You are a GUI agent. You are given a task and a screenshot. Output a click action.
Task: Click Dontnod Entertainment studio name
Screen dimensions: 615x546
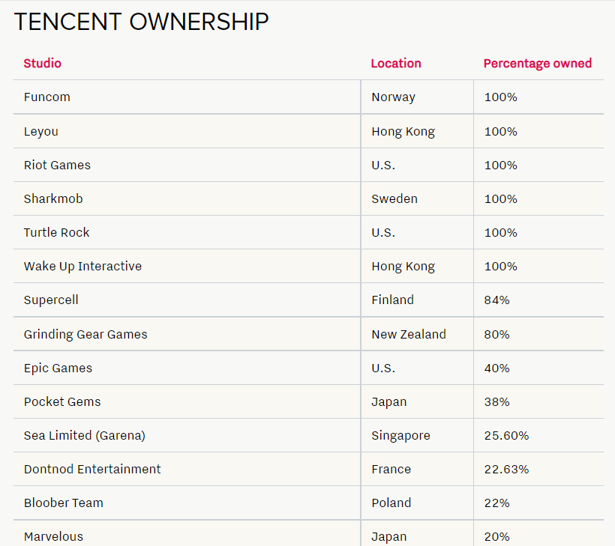point(92,470)
